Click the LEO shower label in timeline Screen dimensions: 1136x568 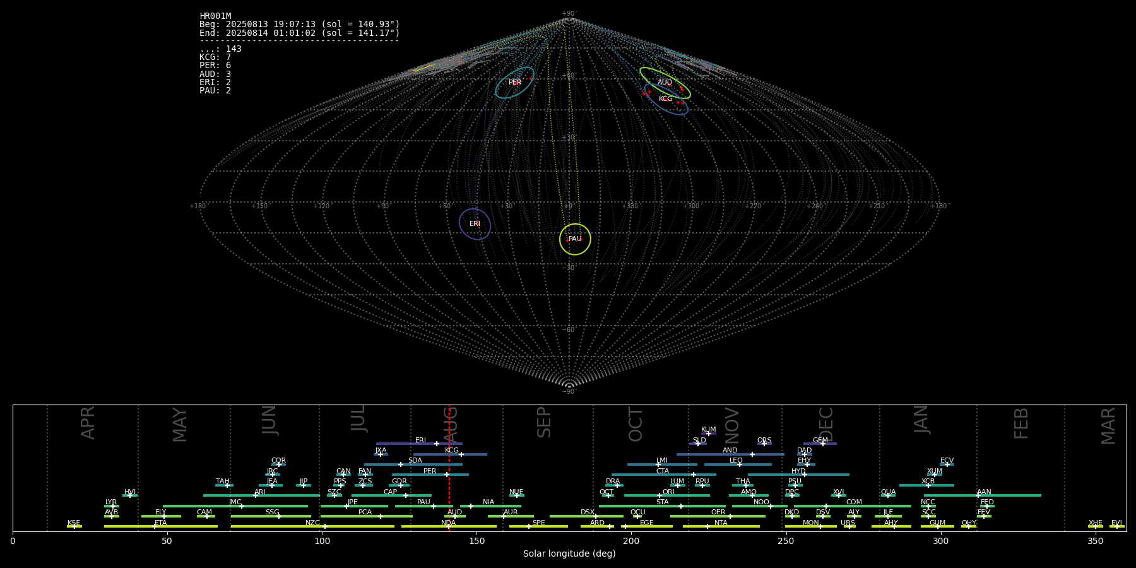[x=736, y=461]
